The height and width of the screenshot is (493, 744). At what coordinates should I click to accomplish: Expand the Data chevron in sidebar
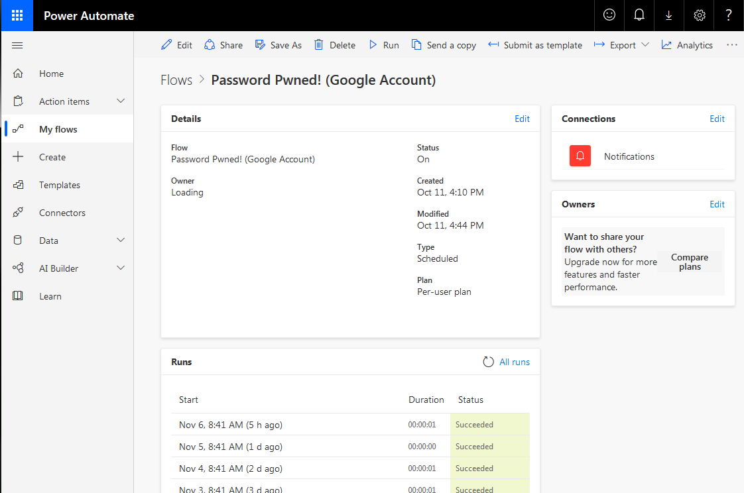pyautogui.click(x=121, y=241)
